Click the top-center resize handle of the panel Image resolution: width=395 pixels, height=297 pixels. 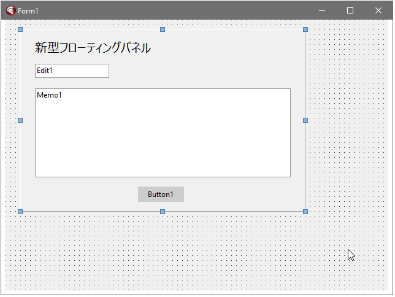tap(163, 29)
